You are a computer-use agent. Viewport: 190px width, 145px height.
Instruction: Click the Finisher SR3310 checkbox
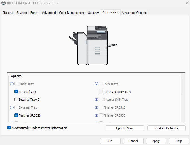pyautogui.click(x=101, y=107)
